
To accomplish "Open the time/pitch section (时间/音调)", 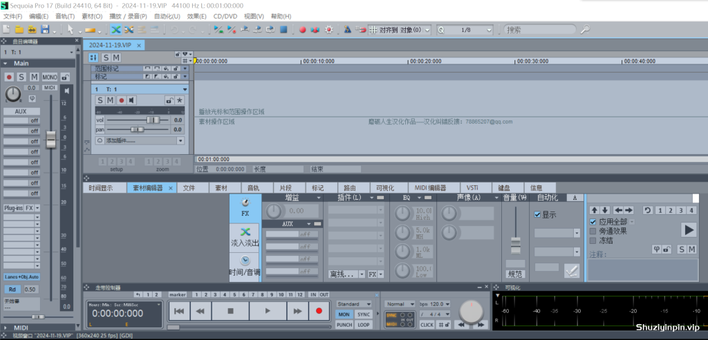I will click(245, 267).
